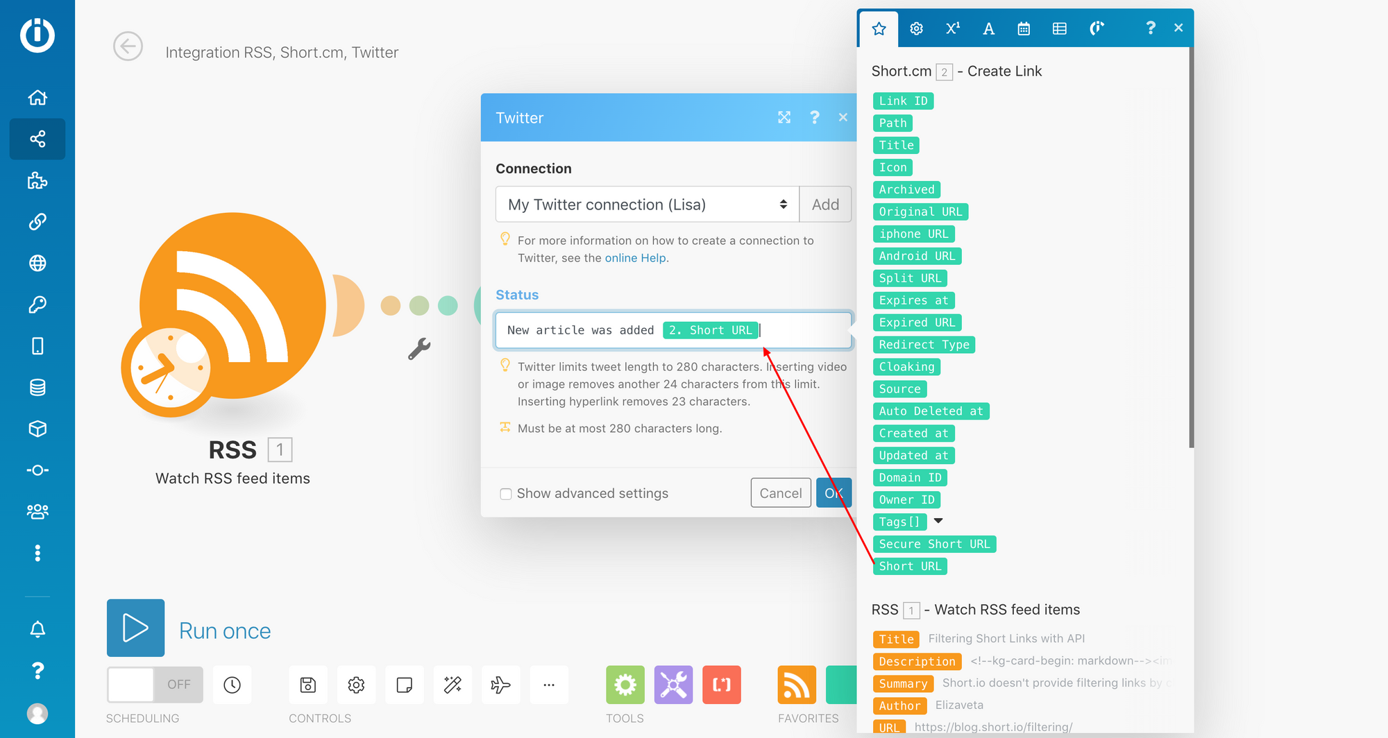Select the RSS module circle
The width and height of the screenshot is (1388, 738).
[x=232, y=305]
